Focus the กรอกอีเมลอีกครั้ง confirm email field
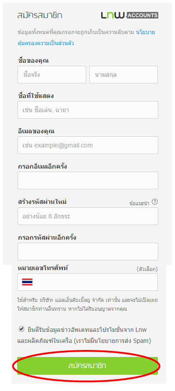175x391 pixels. [88, 180]
